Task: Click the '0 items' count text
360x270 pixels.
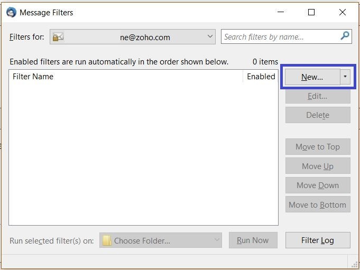Action: click(265, 62)
